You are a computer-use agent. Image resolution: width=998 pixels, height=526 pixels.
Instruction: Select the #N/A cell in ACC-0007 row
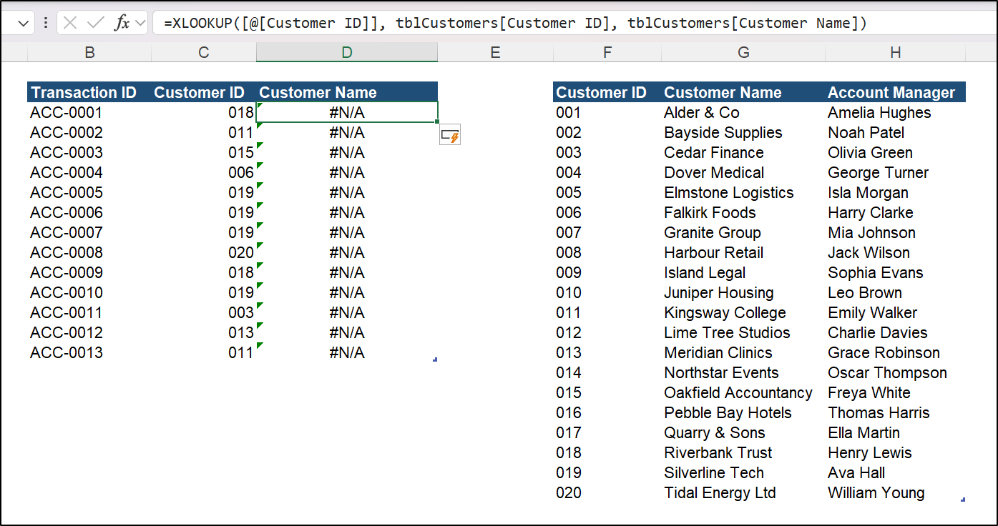[347, 232]
